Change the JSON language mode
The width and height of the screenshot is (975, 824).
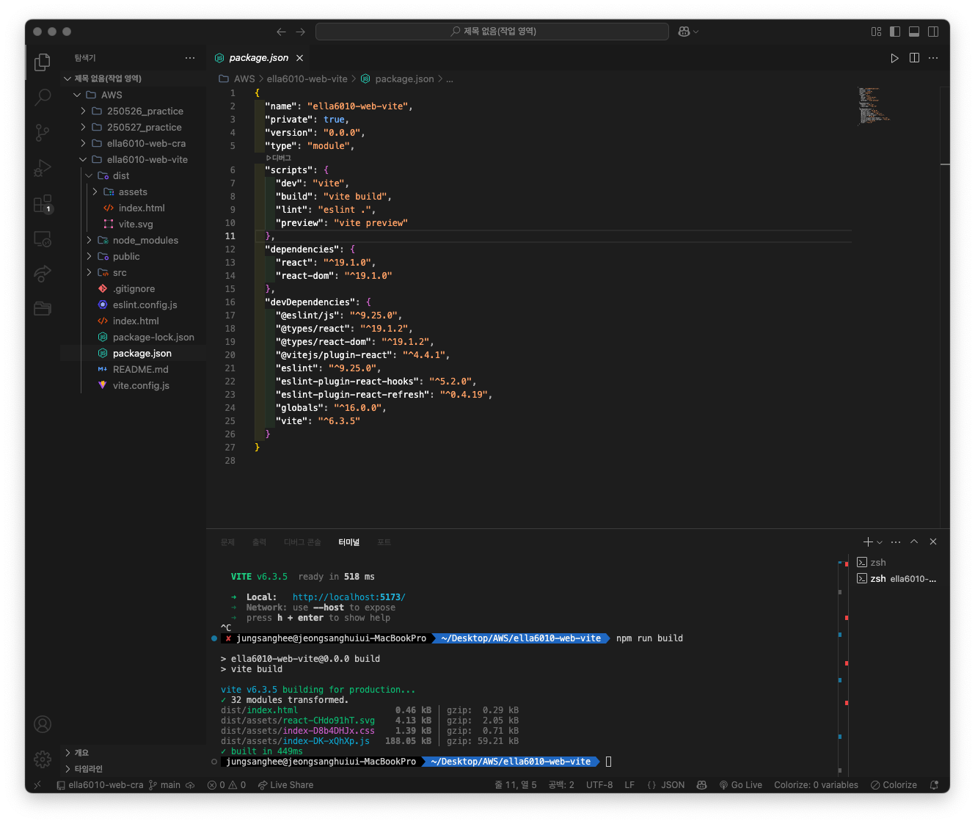pyautogui.click(x=673, y=785)
